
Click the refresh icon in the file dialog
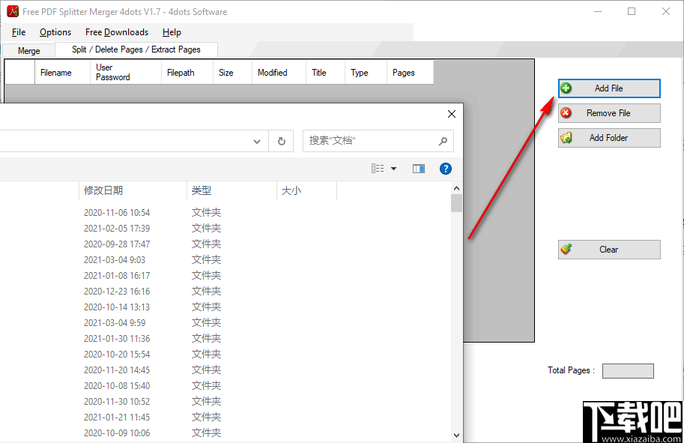[281, 141]
